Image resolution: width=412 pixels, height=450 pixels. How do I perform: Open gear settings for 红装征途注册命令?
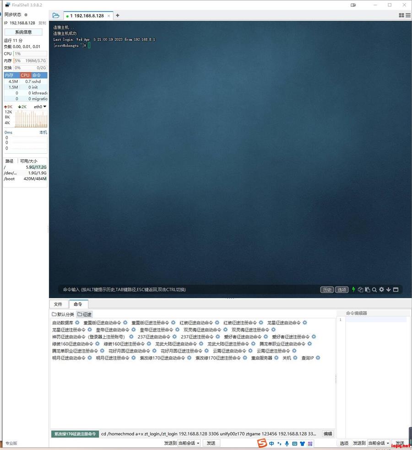[x=261, y=322]
